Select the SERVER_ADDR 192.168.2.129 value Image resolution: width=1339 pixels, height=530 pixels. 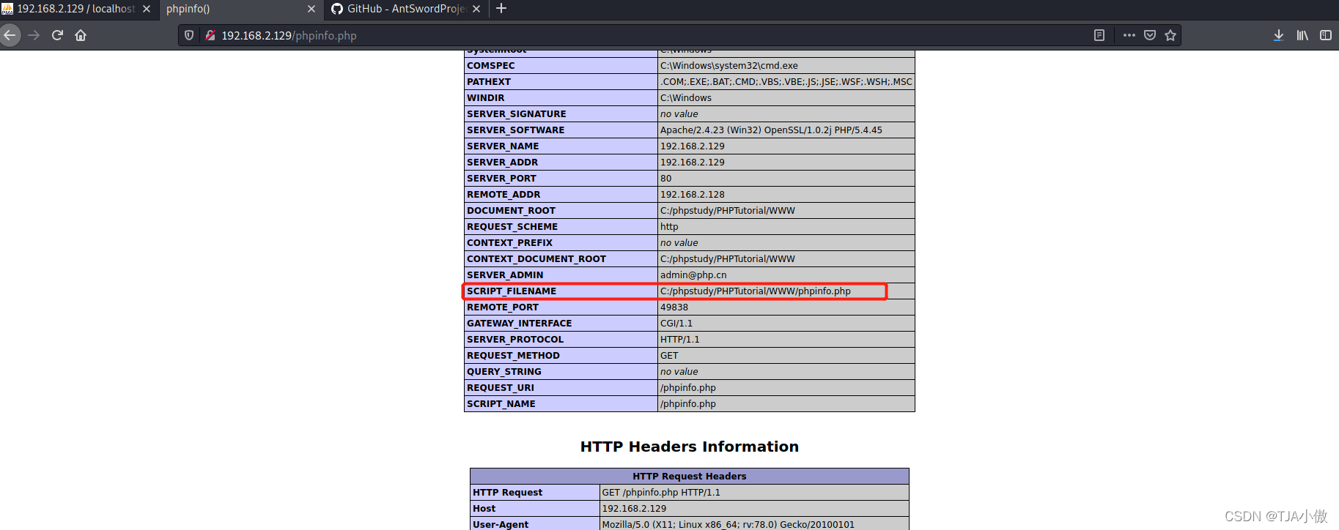692,163
